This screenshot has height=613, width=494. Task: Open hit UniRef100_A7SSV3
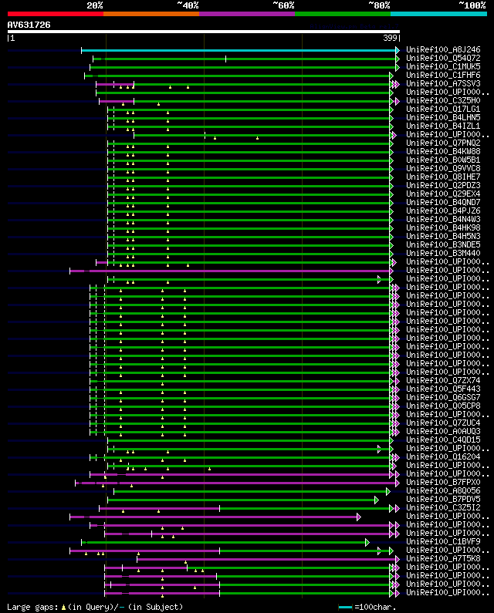443,84
